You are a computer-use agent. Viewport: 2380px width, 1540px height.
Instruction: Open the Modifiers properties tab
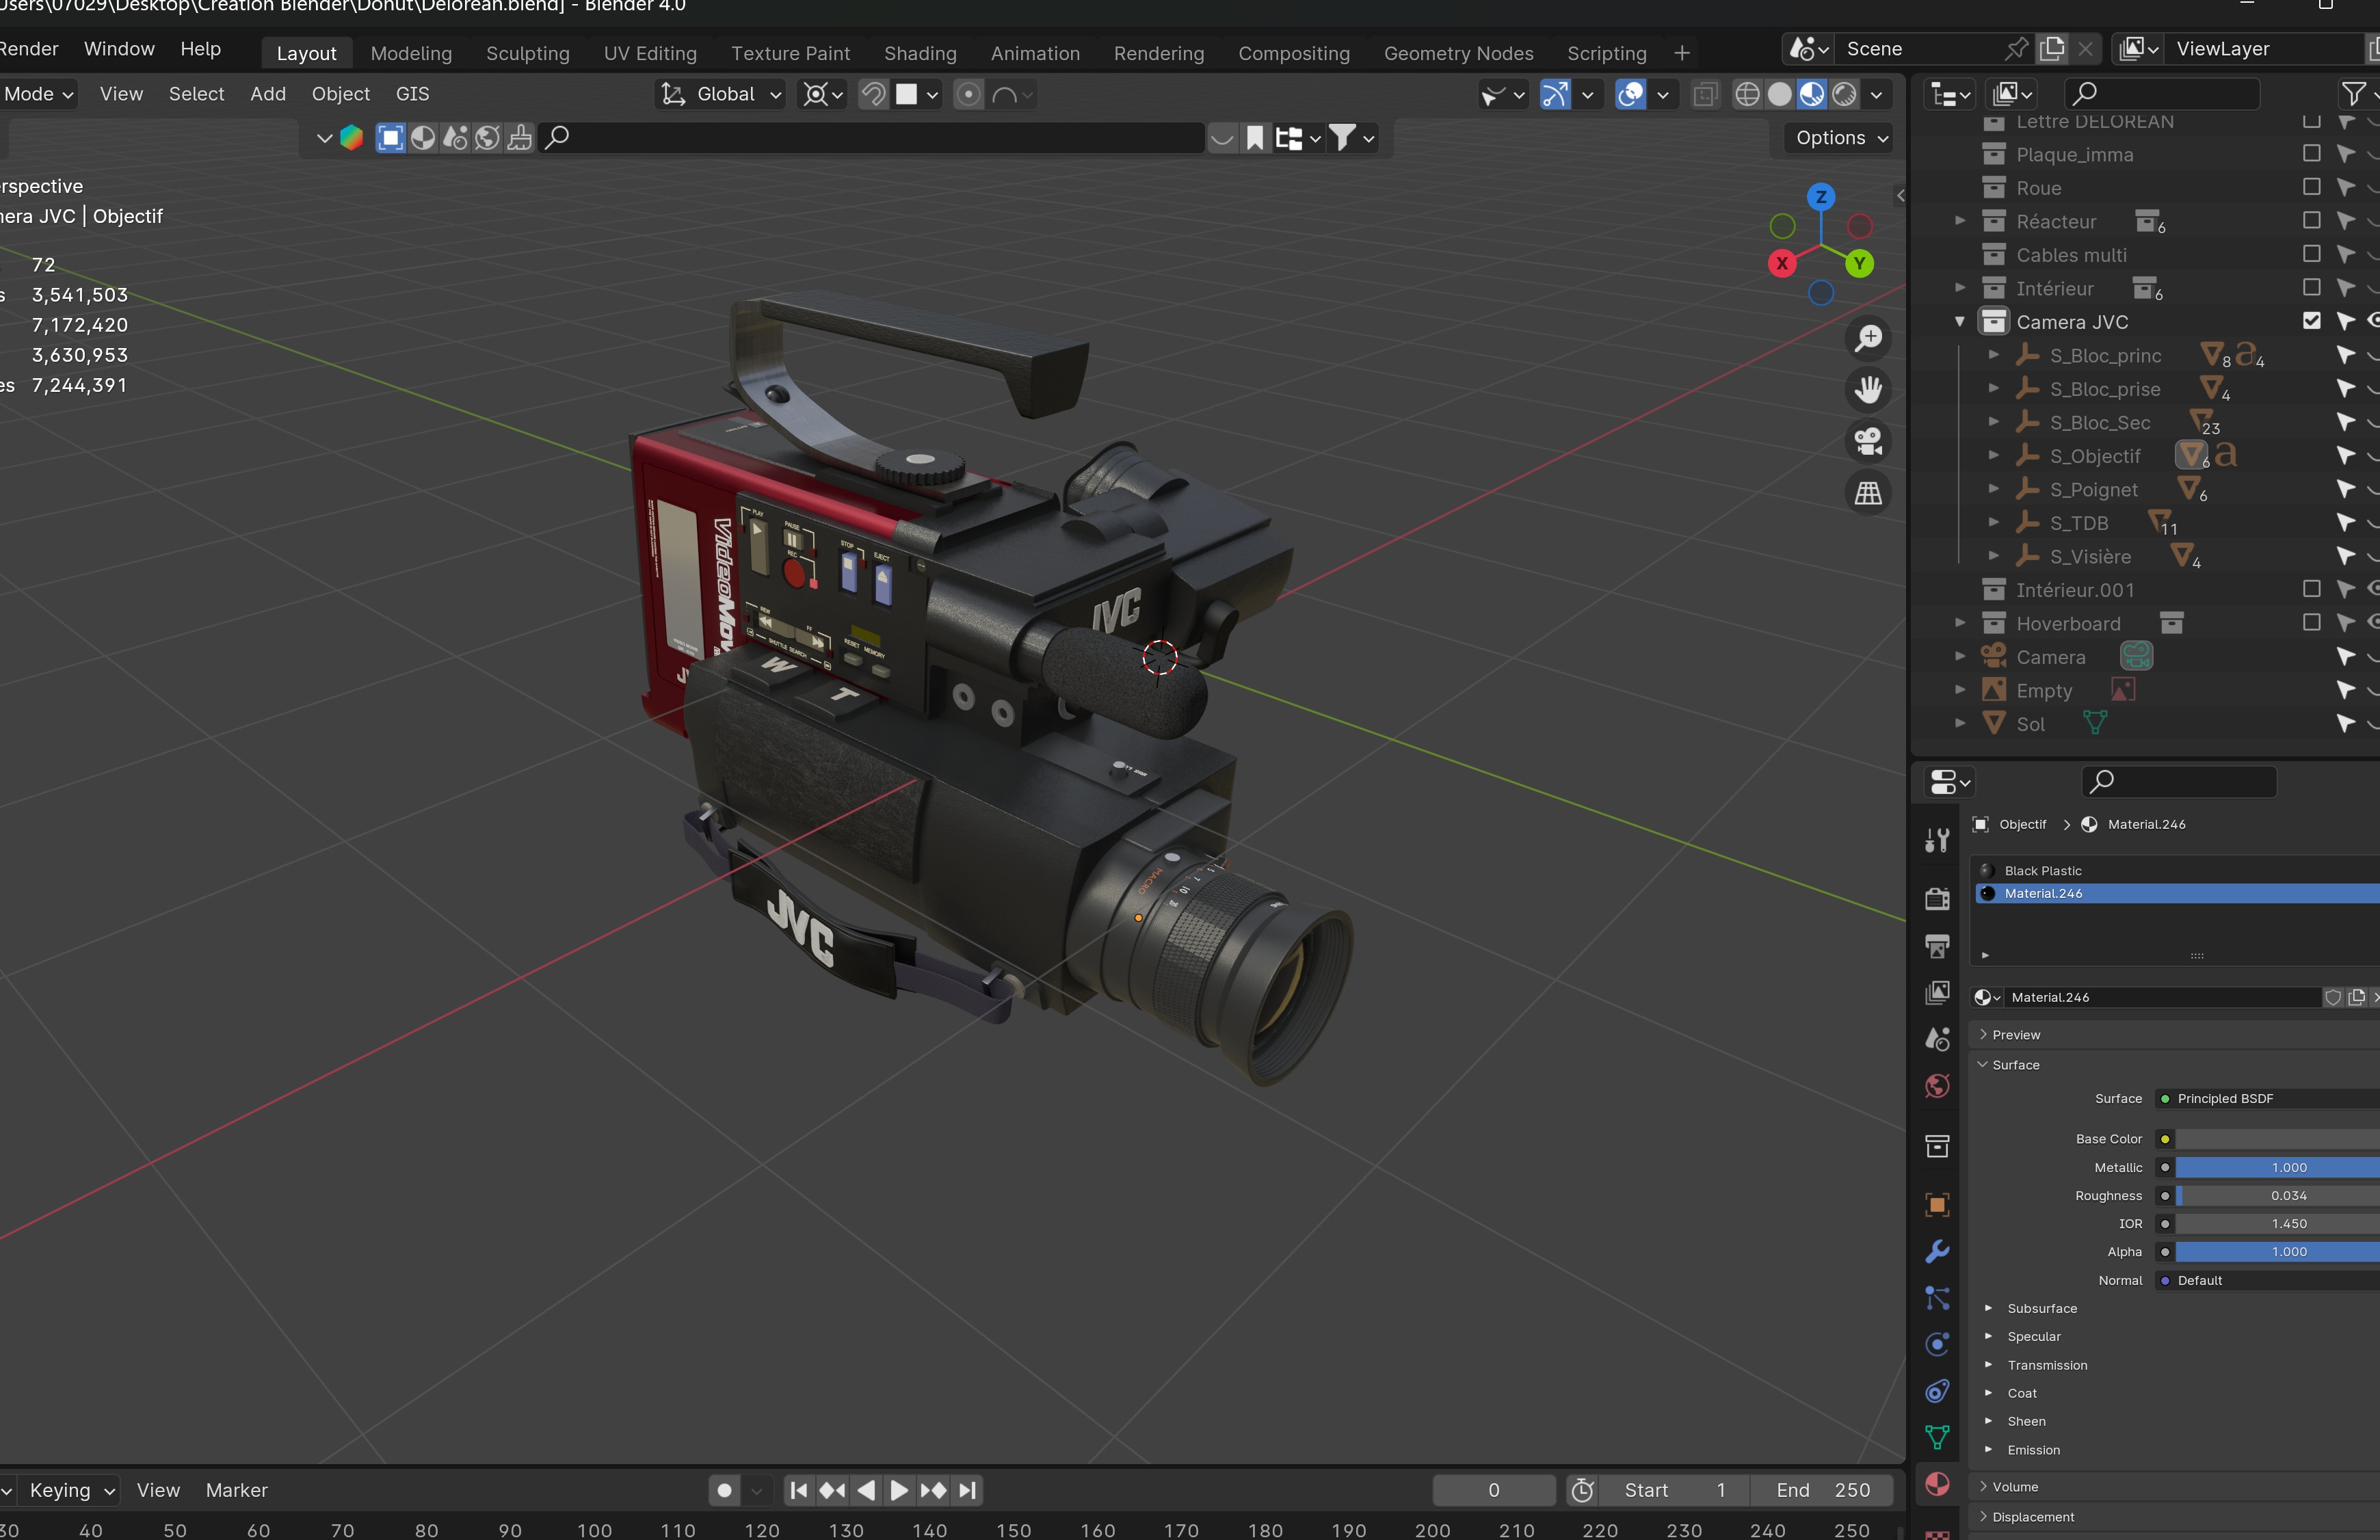[1937, 1252]
